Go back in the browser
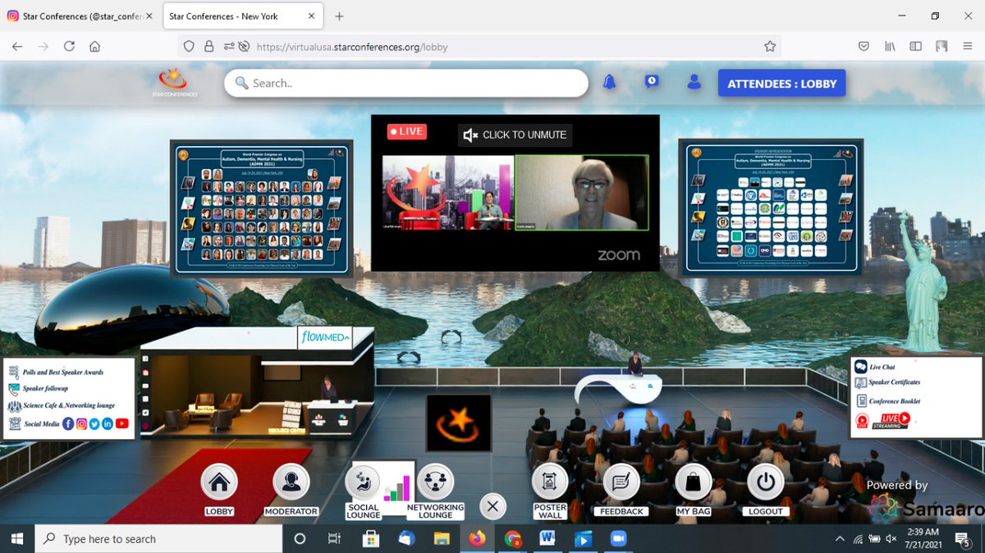 pyautogui.click(x=17, y=47)
